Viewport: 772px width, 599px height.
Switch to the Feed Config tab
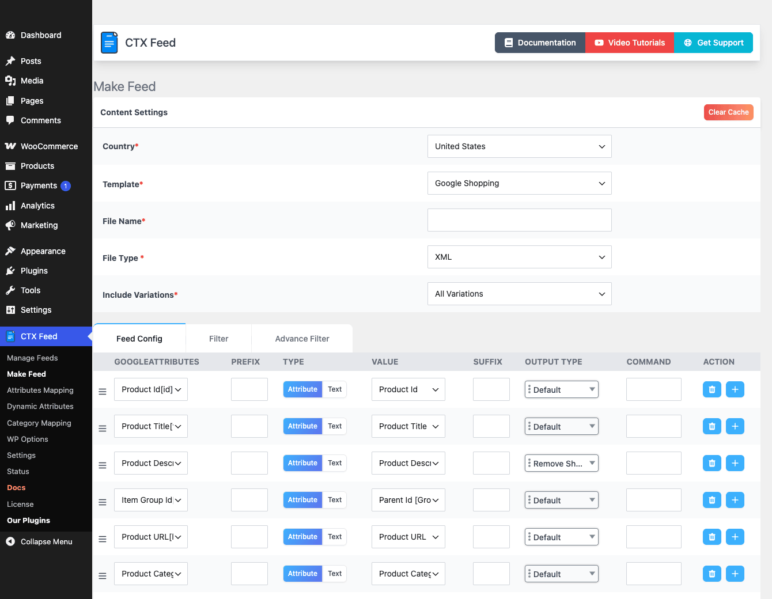click(x=139, y=339)
